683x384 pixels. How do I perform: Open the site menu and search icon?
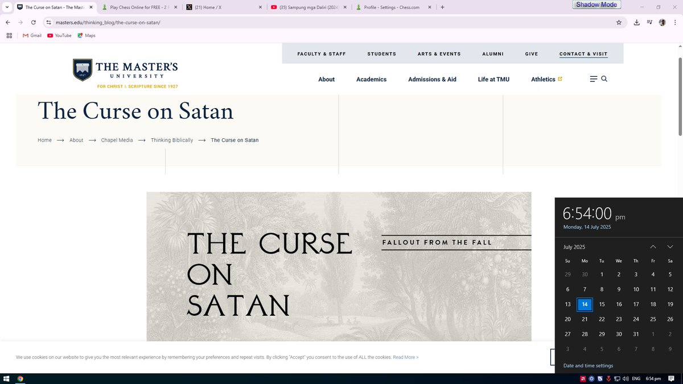pyautogui.click(x=599, y=79)
